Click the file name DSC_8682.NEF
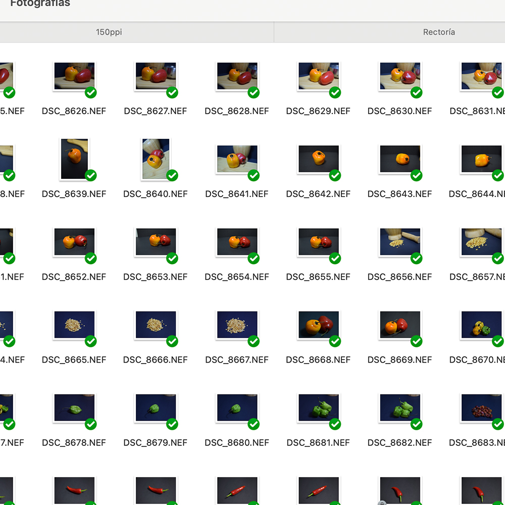Screen dimensions: 505x505 tap(399, 443)
